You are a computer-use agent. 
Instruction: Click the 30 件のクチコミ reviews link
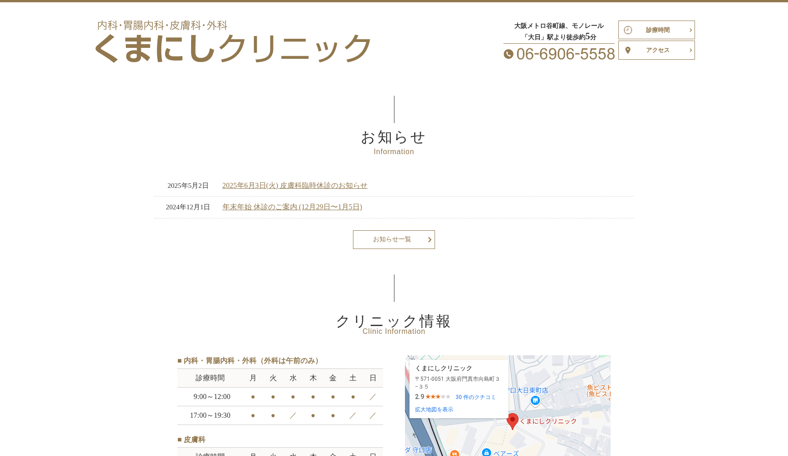point(476,397)
